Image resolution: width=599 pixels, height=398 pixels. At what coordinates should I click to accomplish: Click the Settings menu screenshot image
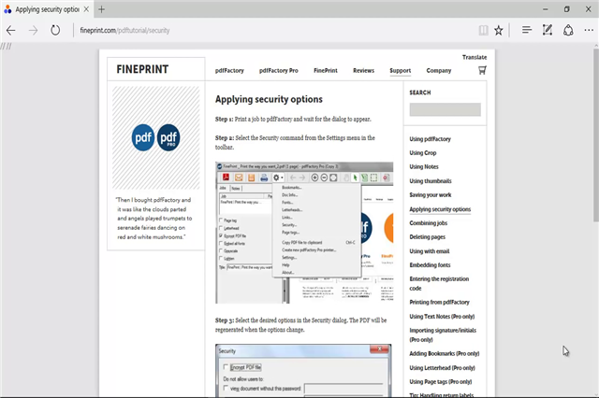coord(304,233)
